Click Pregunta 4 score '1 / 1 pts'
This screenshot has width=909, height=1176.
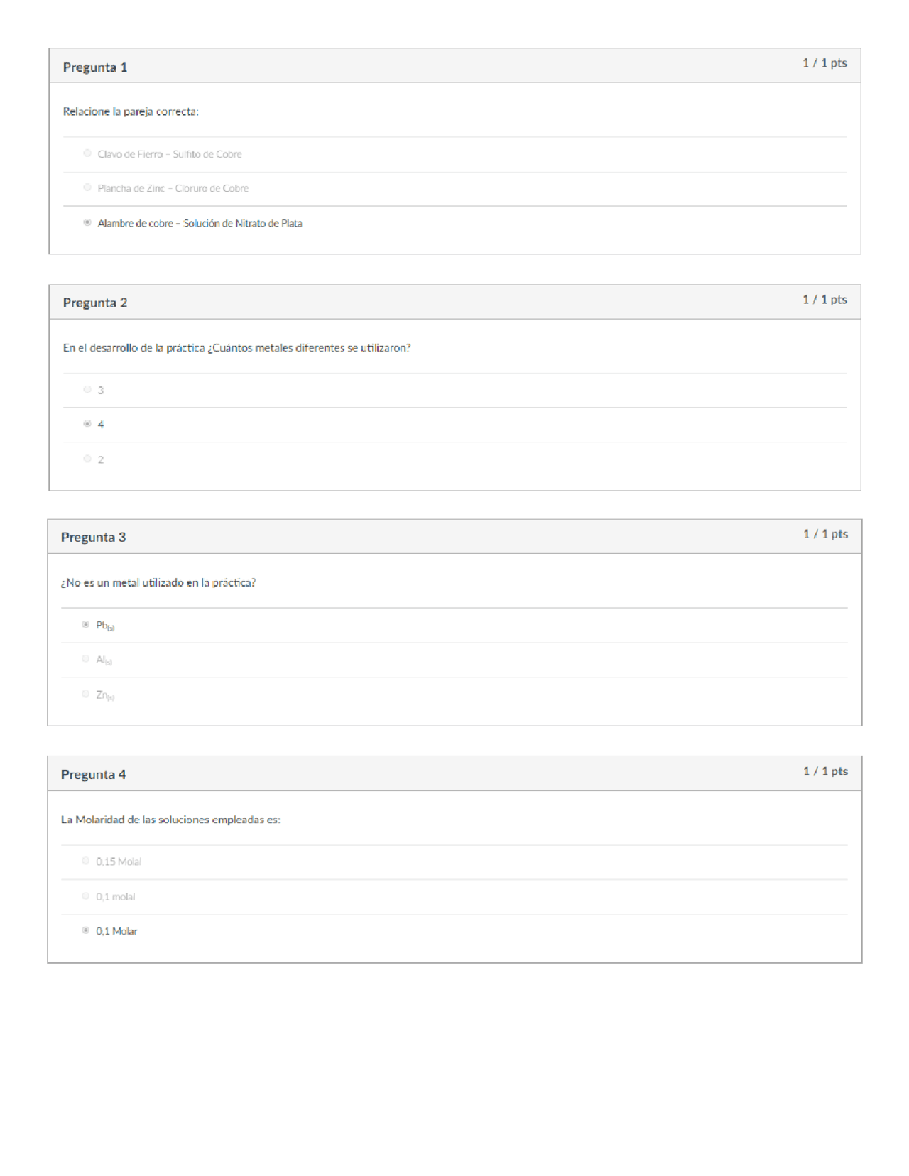pos(826,771)
